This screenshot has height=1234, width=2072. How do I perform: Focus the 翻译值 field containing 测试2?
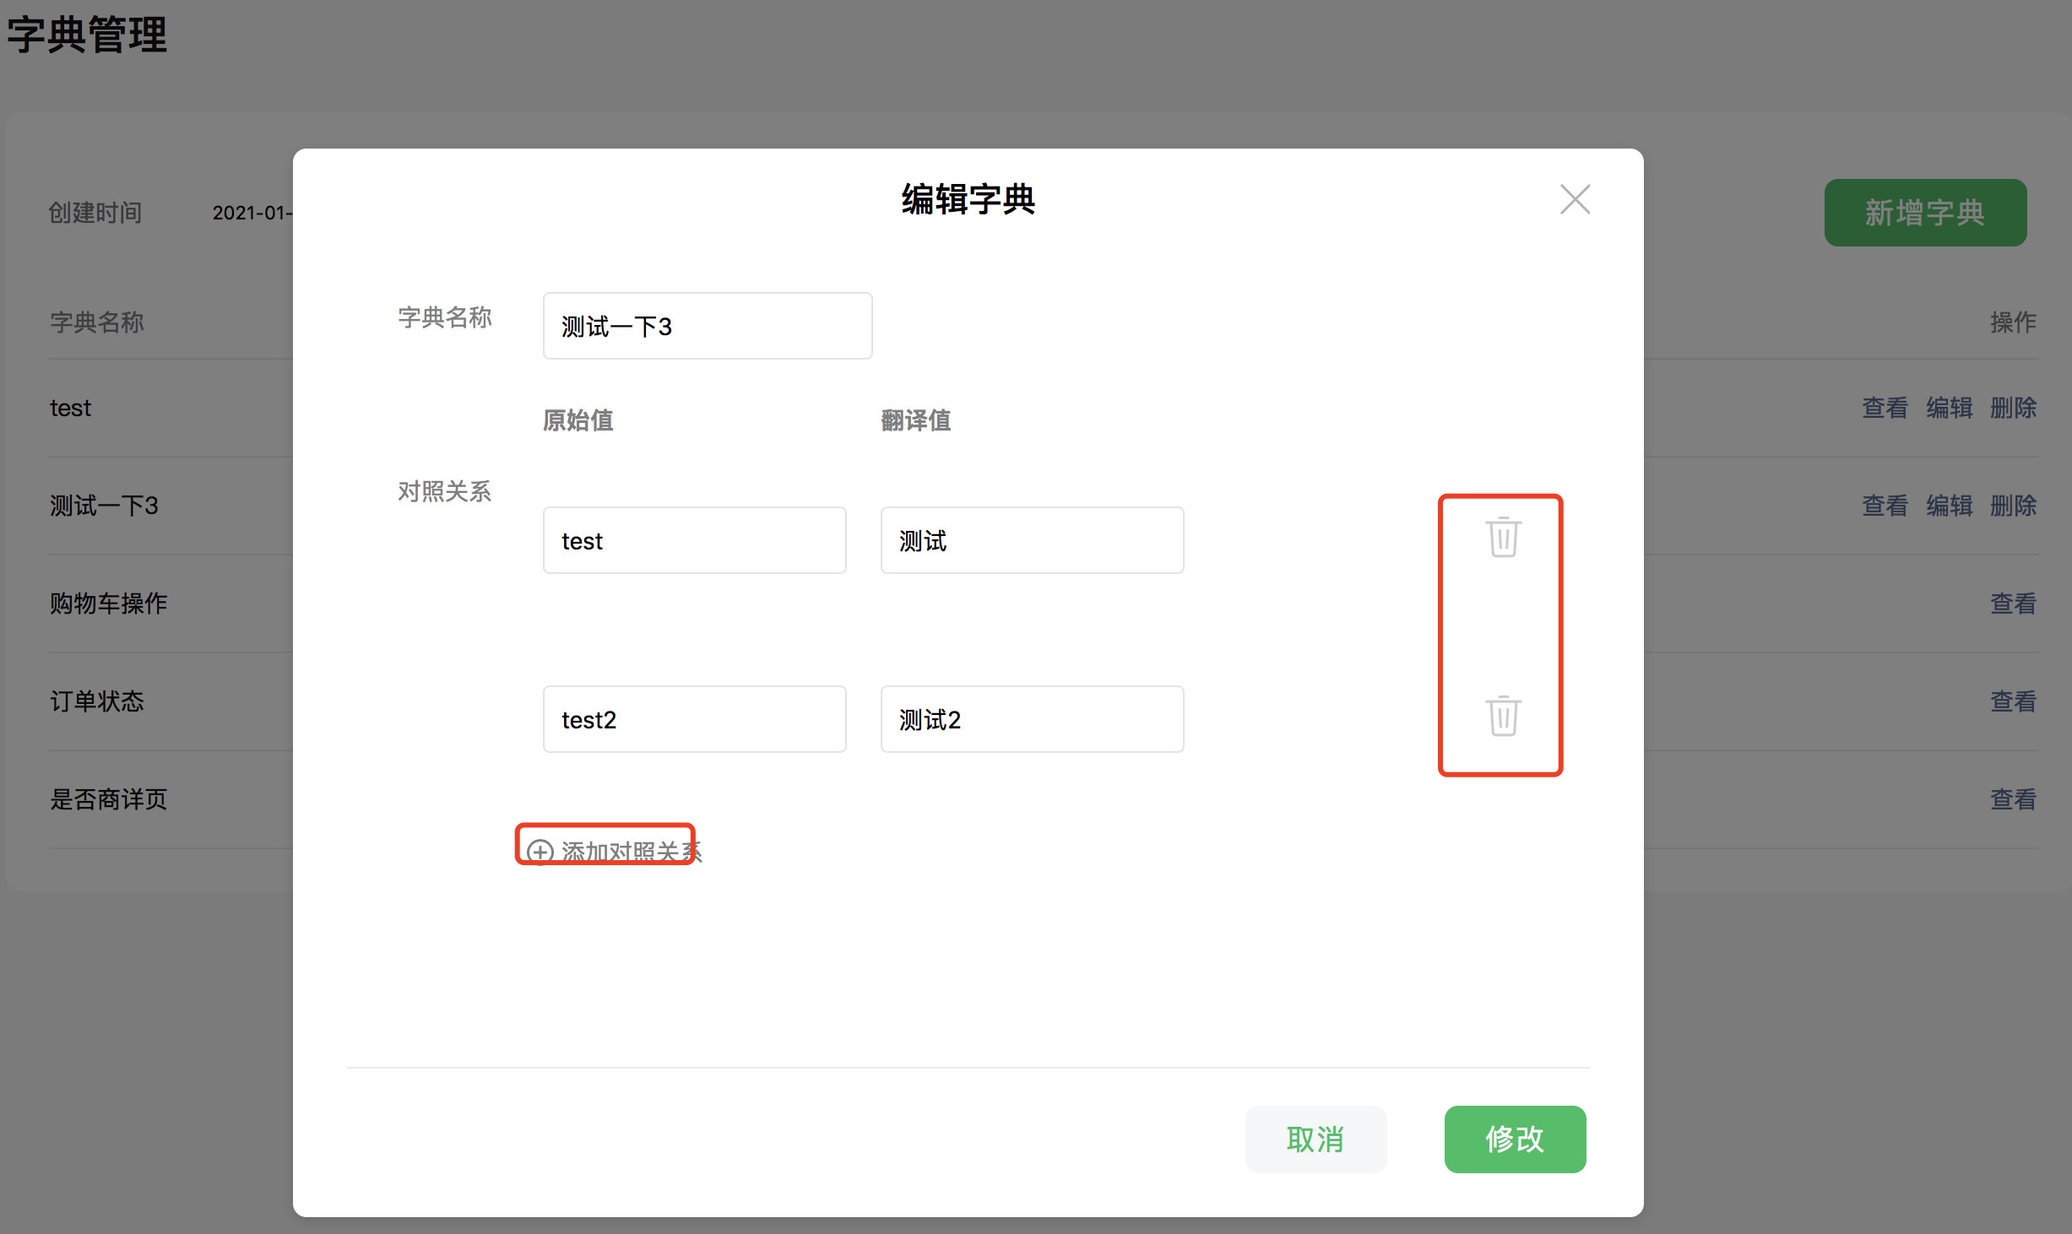coord(1032,719)
